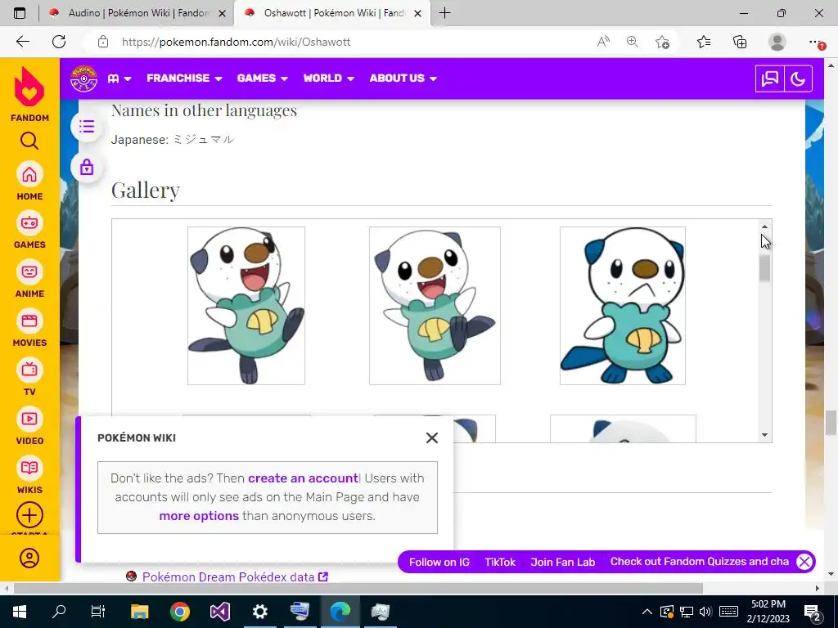Switch to the Audino Pokémon Wiki tab

pos(137,13)
